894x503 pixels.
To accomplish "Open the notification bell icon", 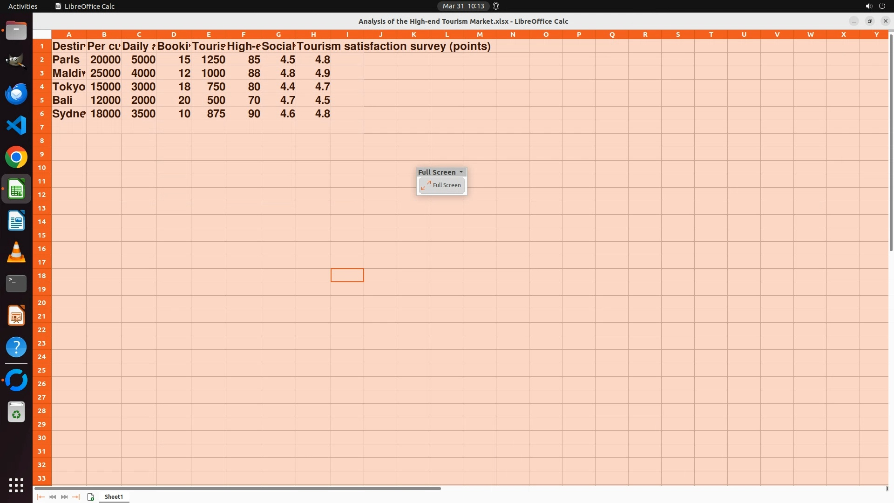I will pos(496,6).
